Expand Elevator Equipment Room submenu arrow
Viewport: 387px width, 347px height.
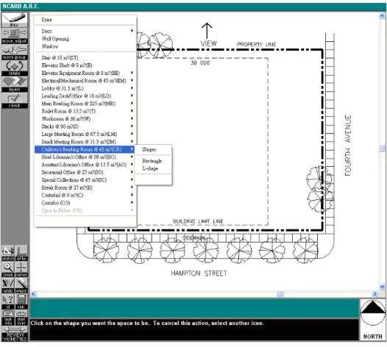click(x=132, y=73)
